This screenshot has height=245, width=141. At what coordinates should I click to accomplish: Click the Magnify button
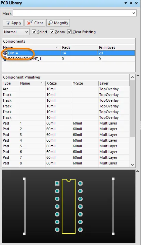(58, 23)
